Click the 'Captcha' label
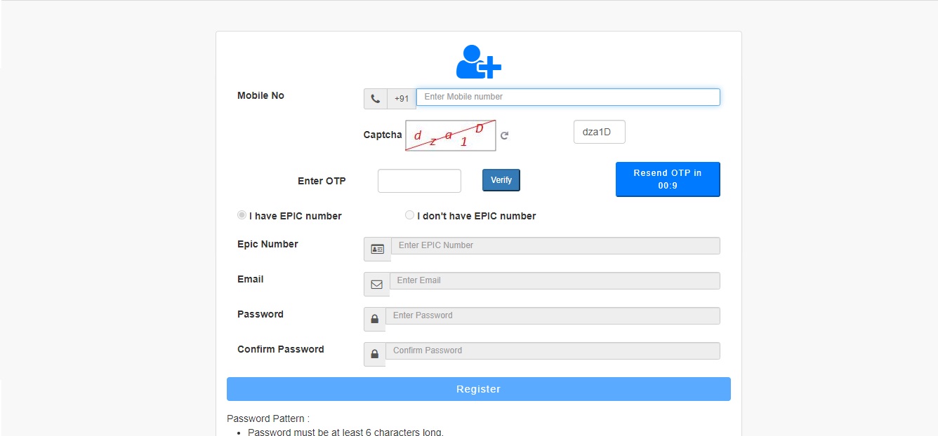938x436 pixels. tap(383, 135)
